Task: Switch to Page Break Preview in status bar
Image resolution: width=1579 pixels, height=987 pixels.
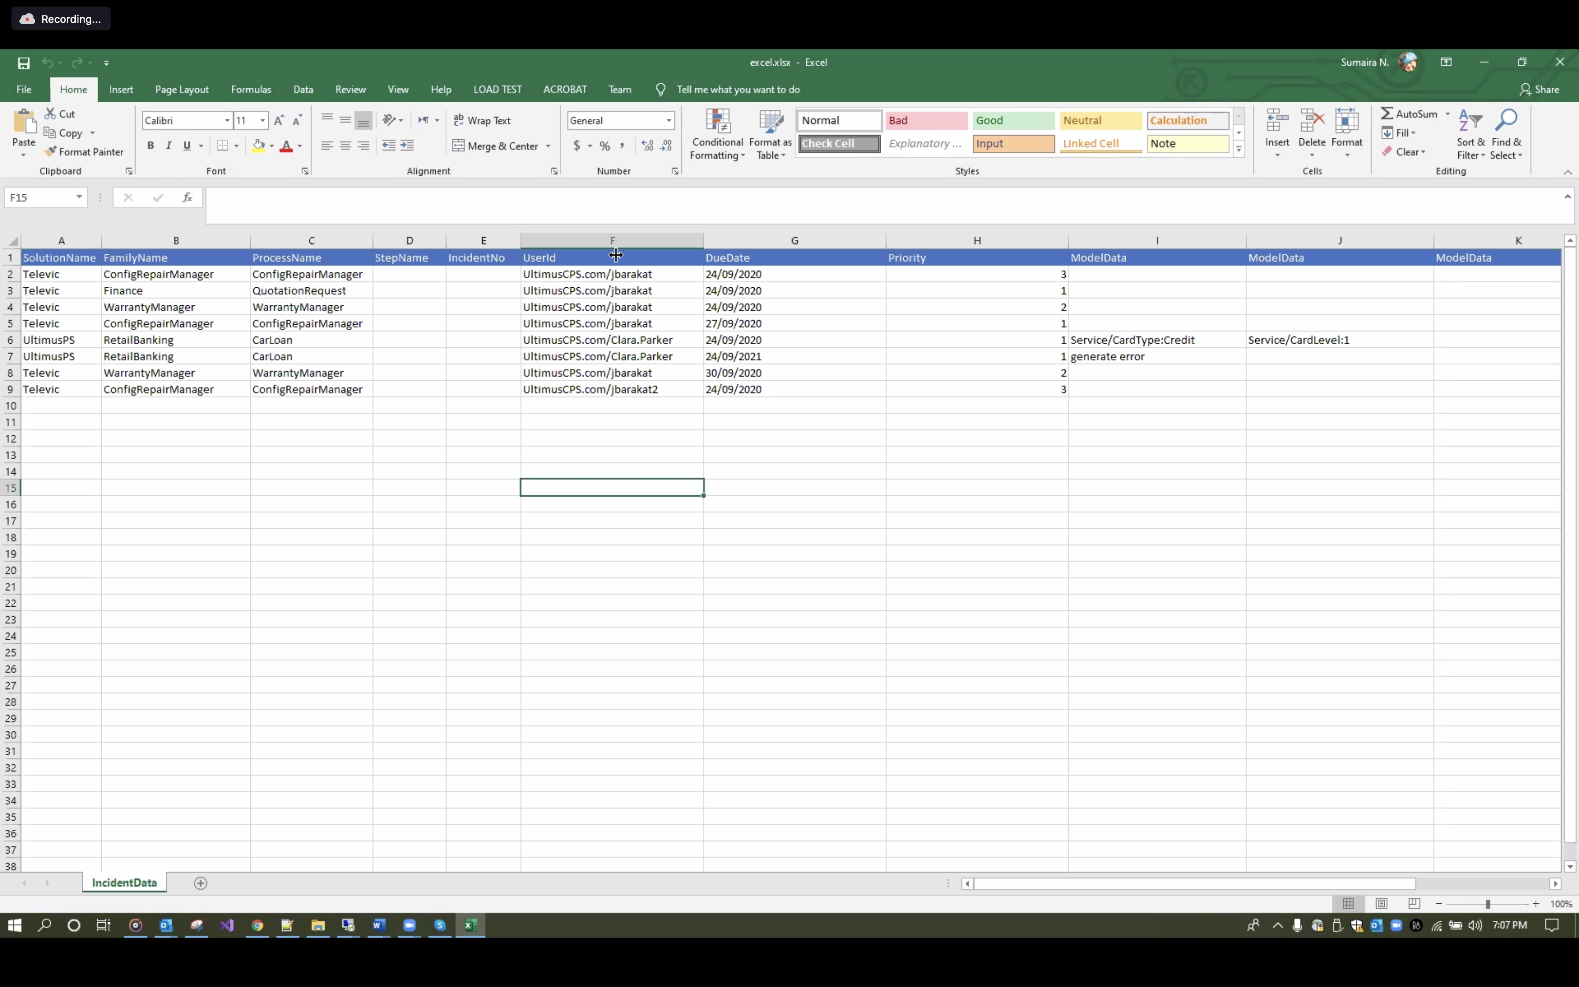Action: (1414, 903)
